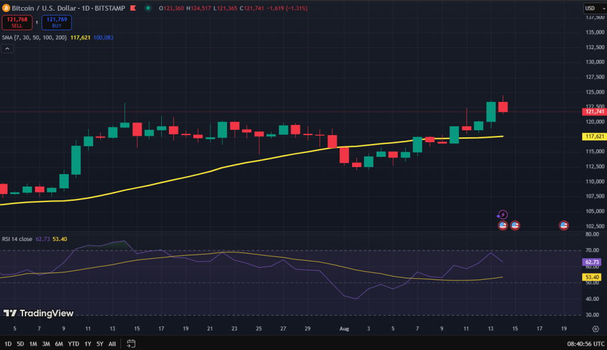The height and width of the screenshot is (350, 607).
Task: Click the 08:40:56 UTC clock
Action: pyautogui.click(x=586, y=344)
